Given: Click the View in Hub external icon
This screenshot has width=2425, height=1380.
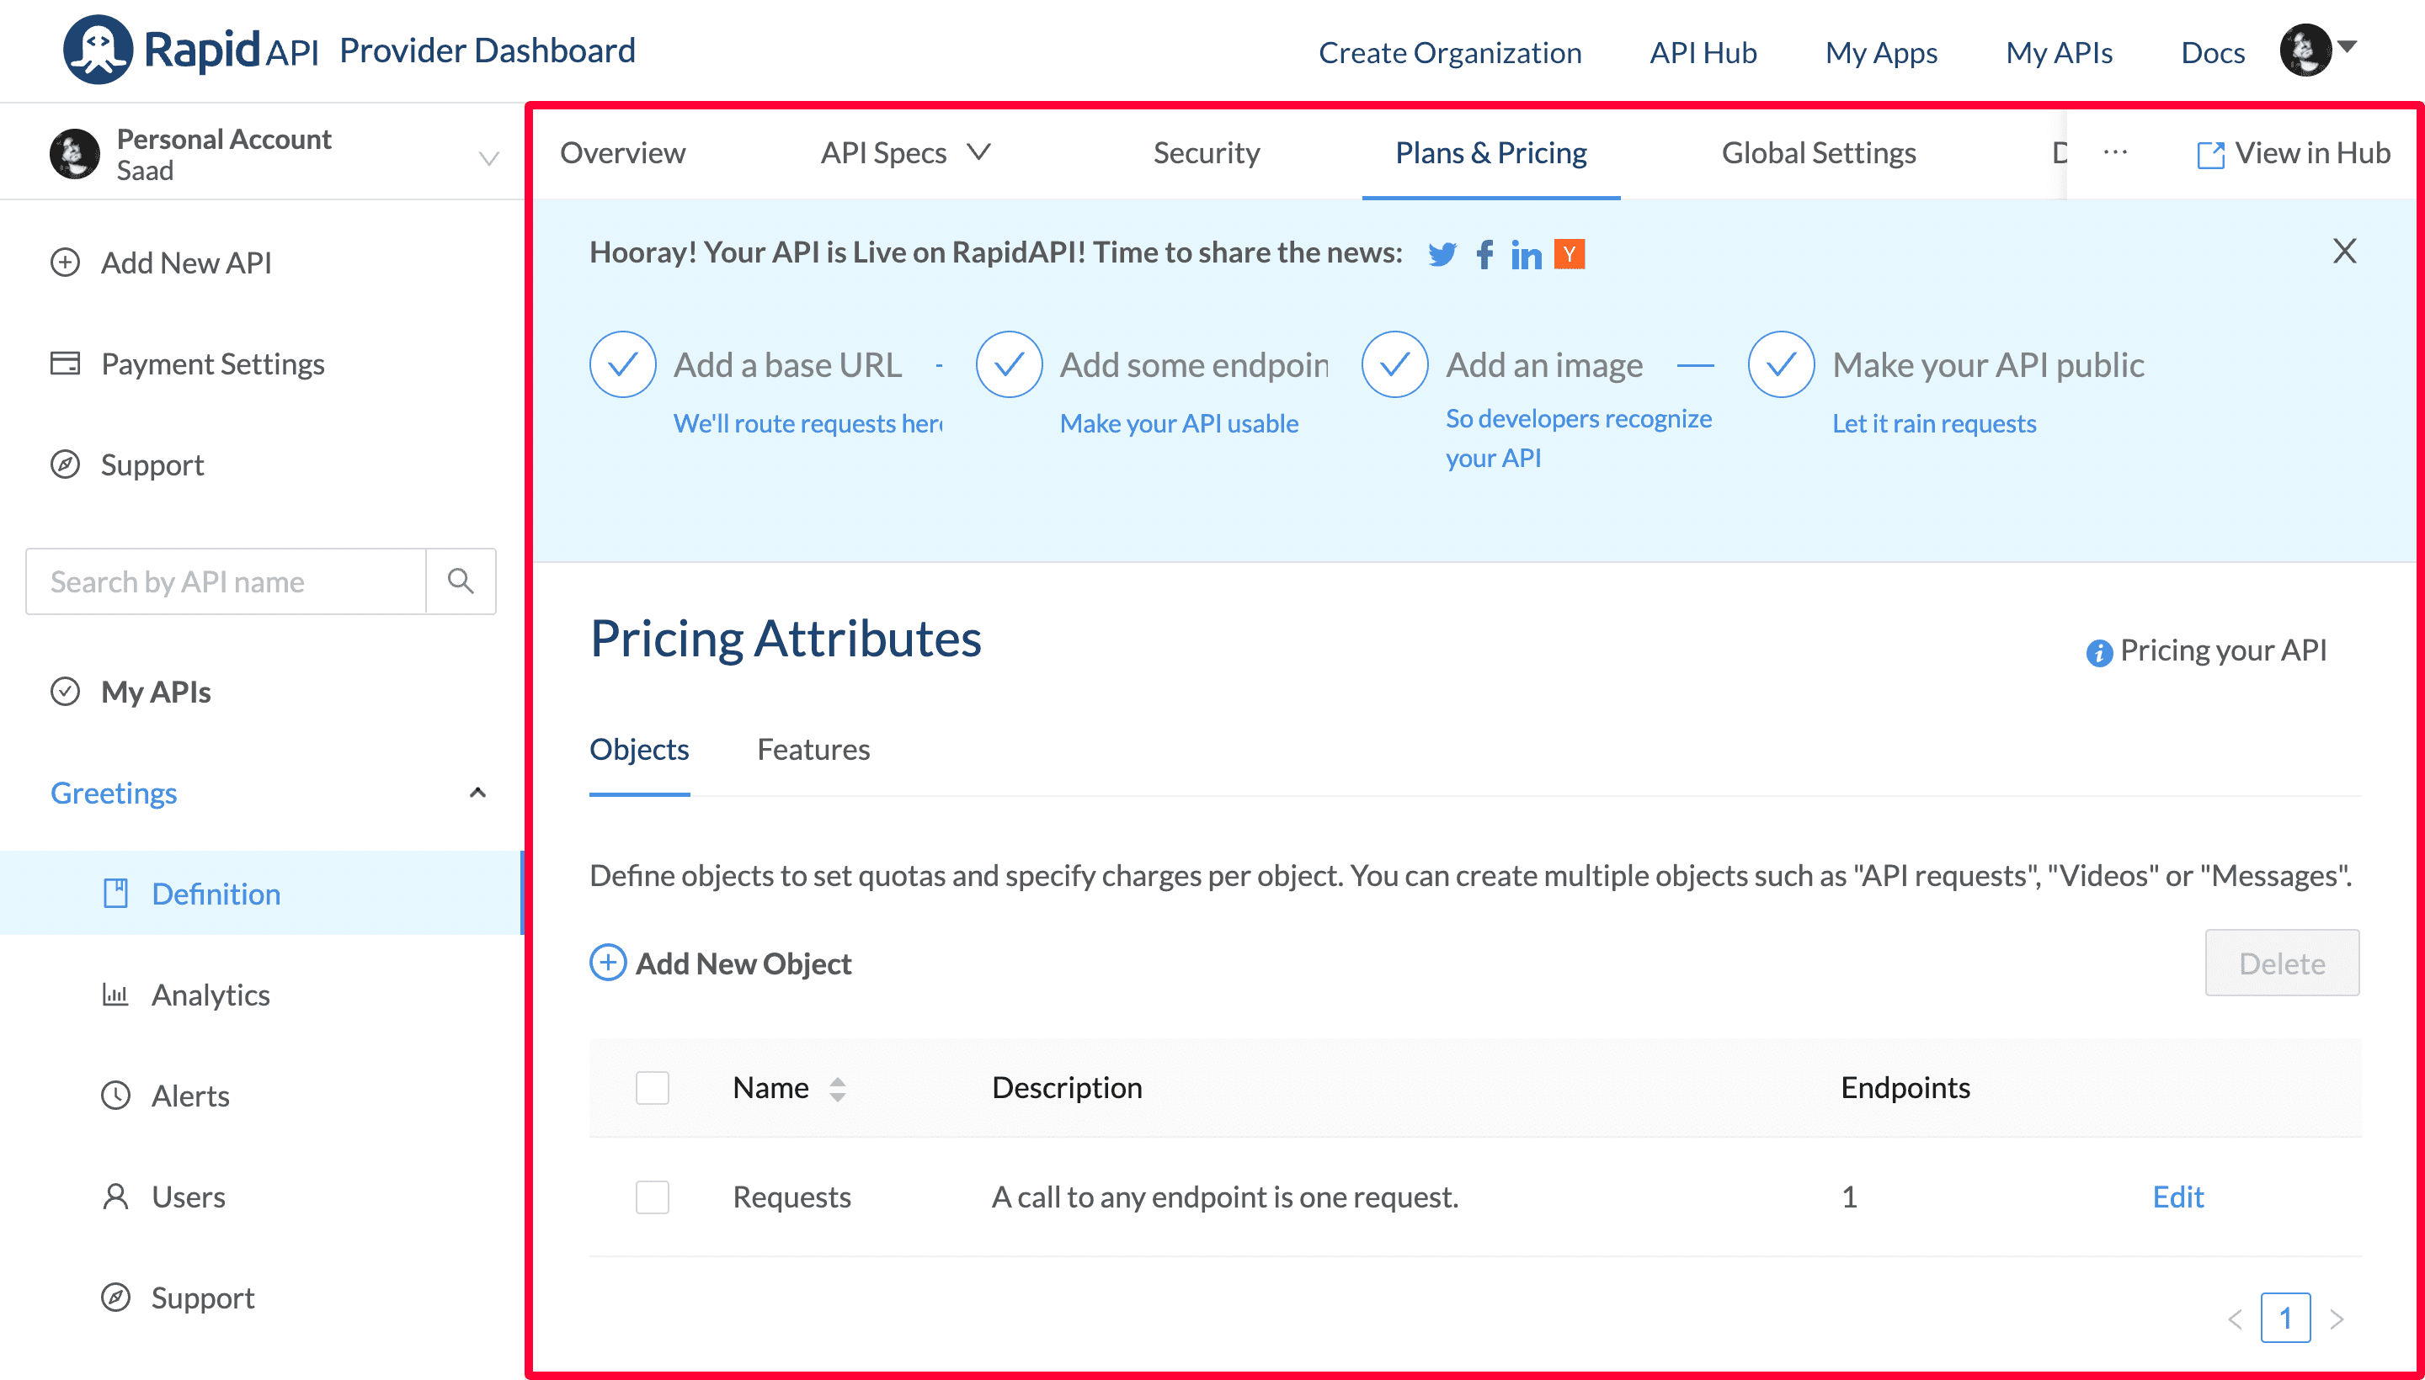Looking at the screenshot, I should pos(2210,155).
